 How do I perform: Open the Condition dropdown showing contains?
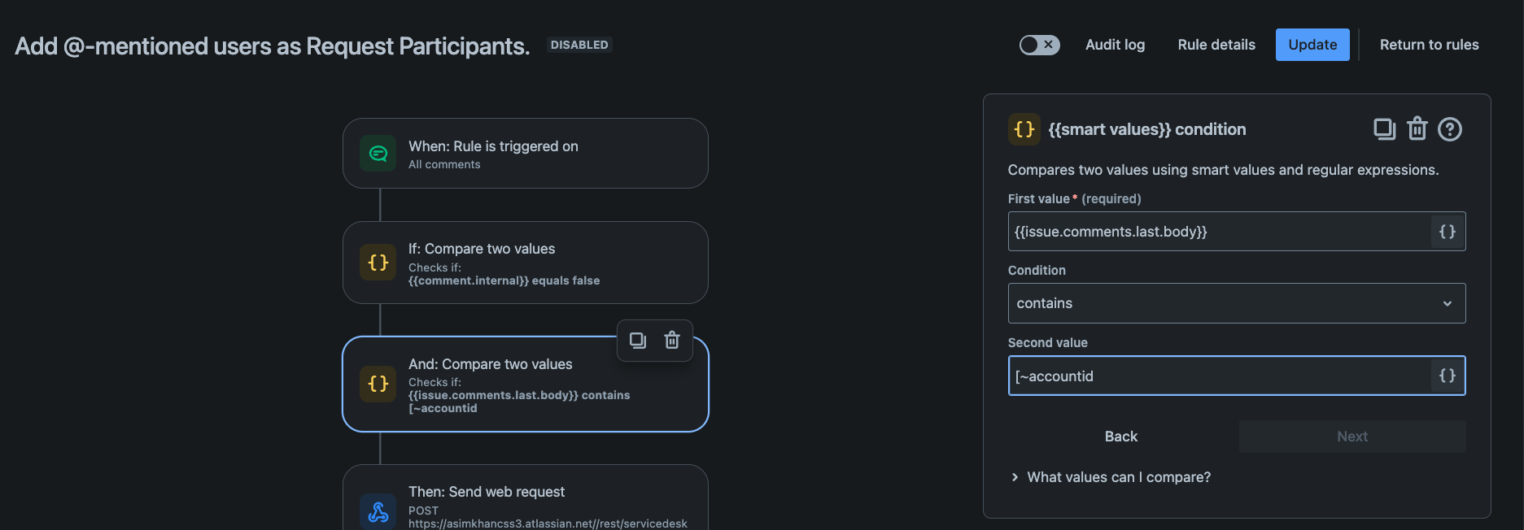(x=1236, y=303)
